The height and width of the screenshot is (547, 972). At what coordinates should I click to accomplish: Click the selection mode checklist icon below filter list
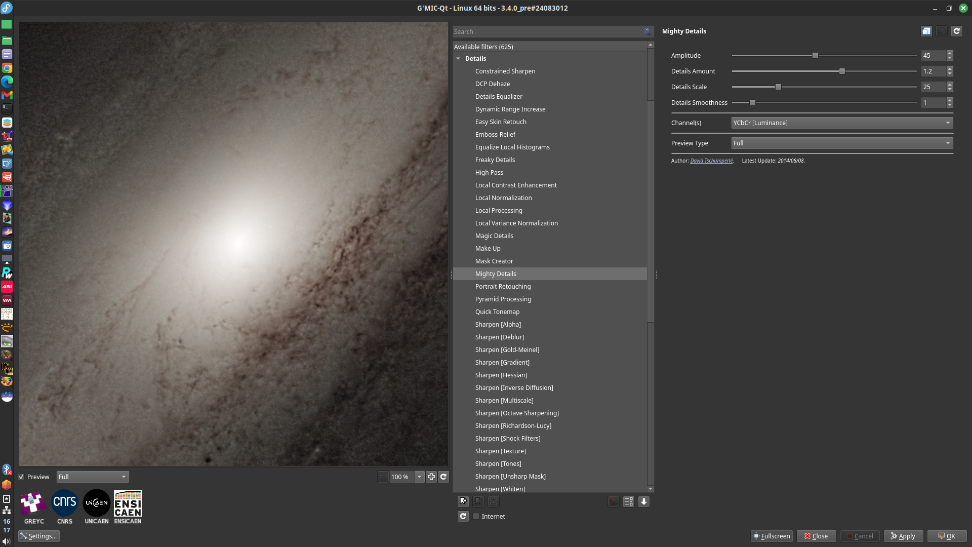[628, 501]
